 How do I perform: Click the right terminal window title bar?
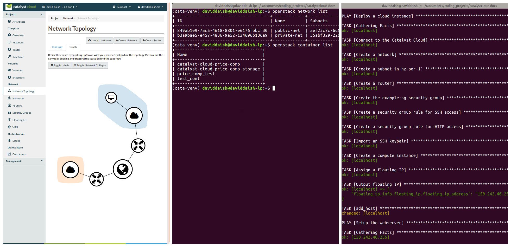coord(425,6)
